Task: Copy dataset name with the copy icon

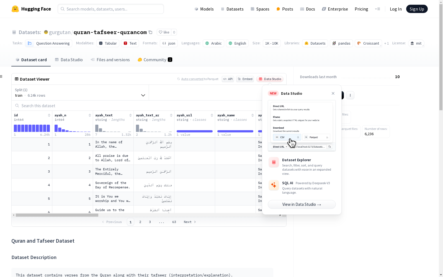Action: pyautogui.click(x=150, y=32)
